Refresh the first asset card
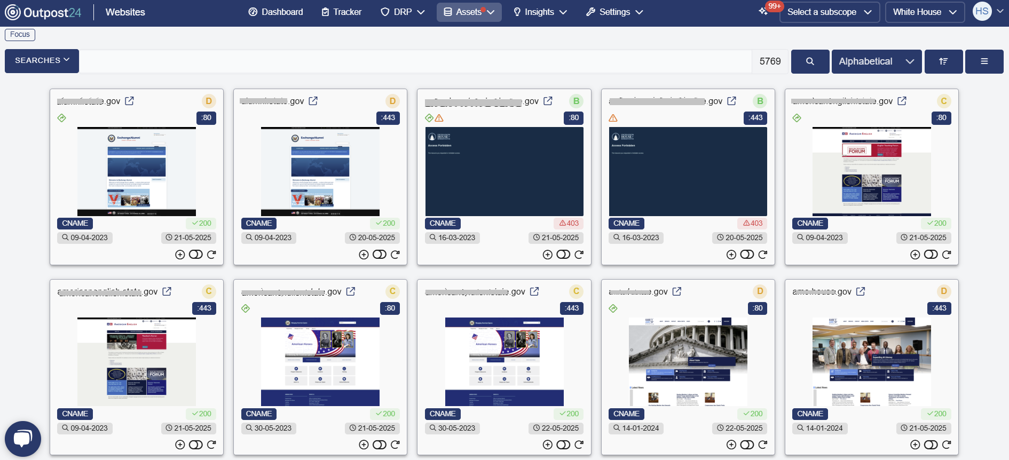This screenshot has width=1009, height=460. (211, 255)
